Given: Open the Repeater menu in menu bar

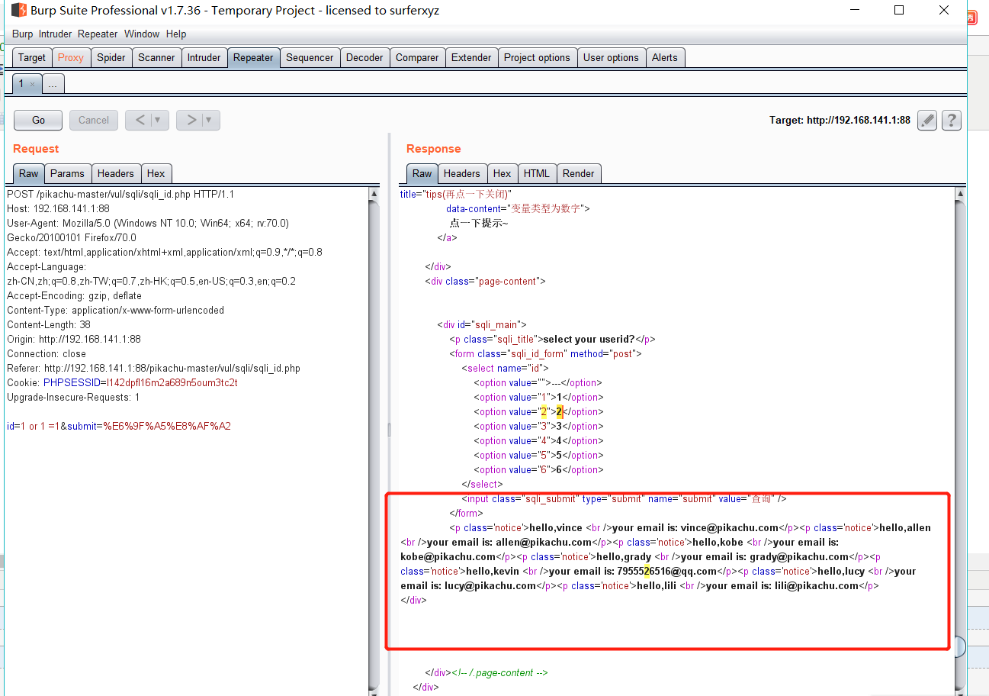Looking at the screenshot, I should pos(98,34).
